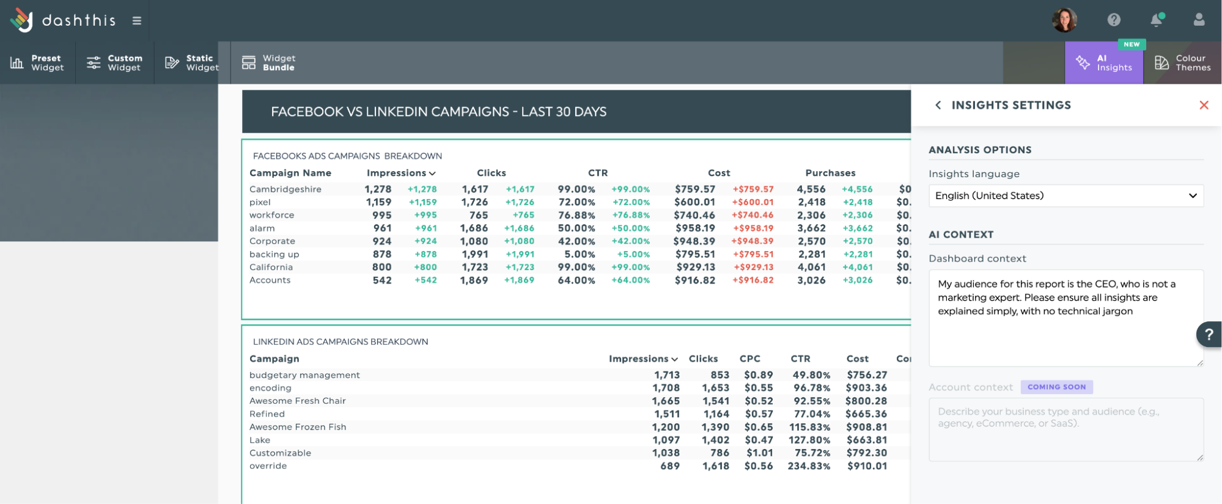Open the help question mark icon
Viewport: 1222px width, 504px height.
[x=1114, y=20]
